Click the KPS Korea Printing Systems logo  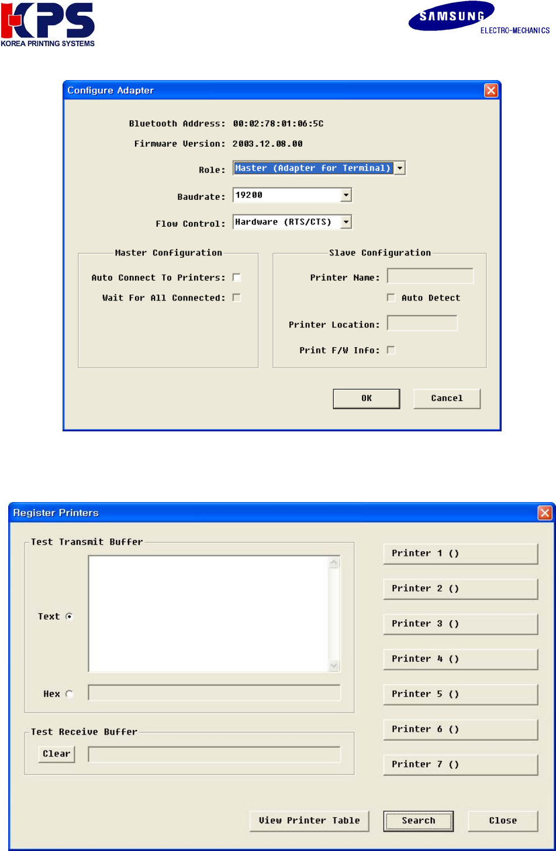(x=48, y=24)
